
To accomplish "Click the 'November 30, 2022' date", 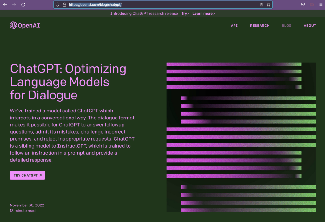I will [27, 205].
